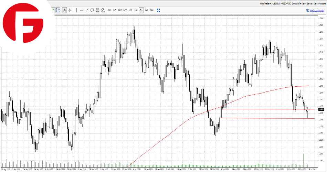The image size is (327, 172).
Task: Select the cursor arrow tool
Action: (65, 10)
